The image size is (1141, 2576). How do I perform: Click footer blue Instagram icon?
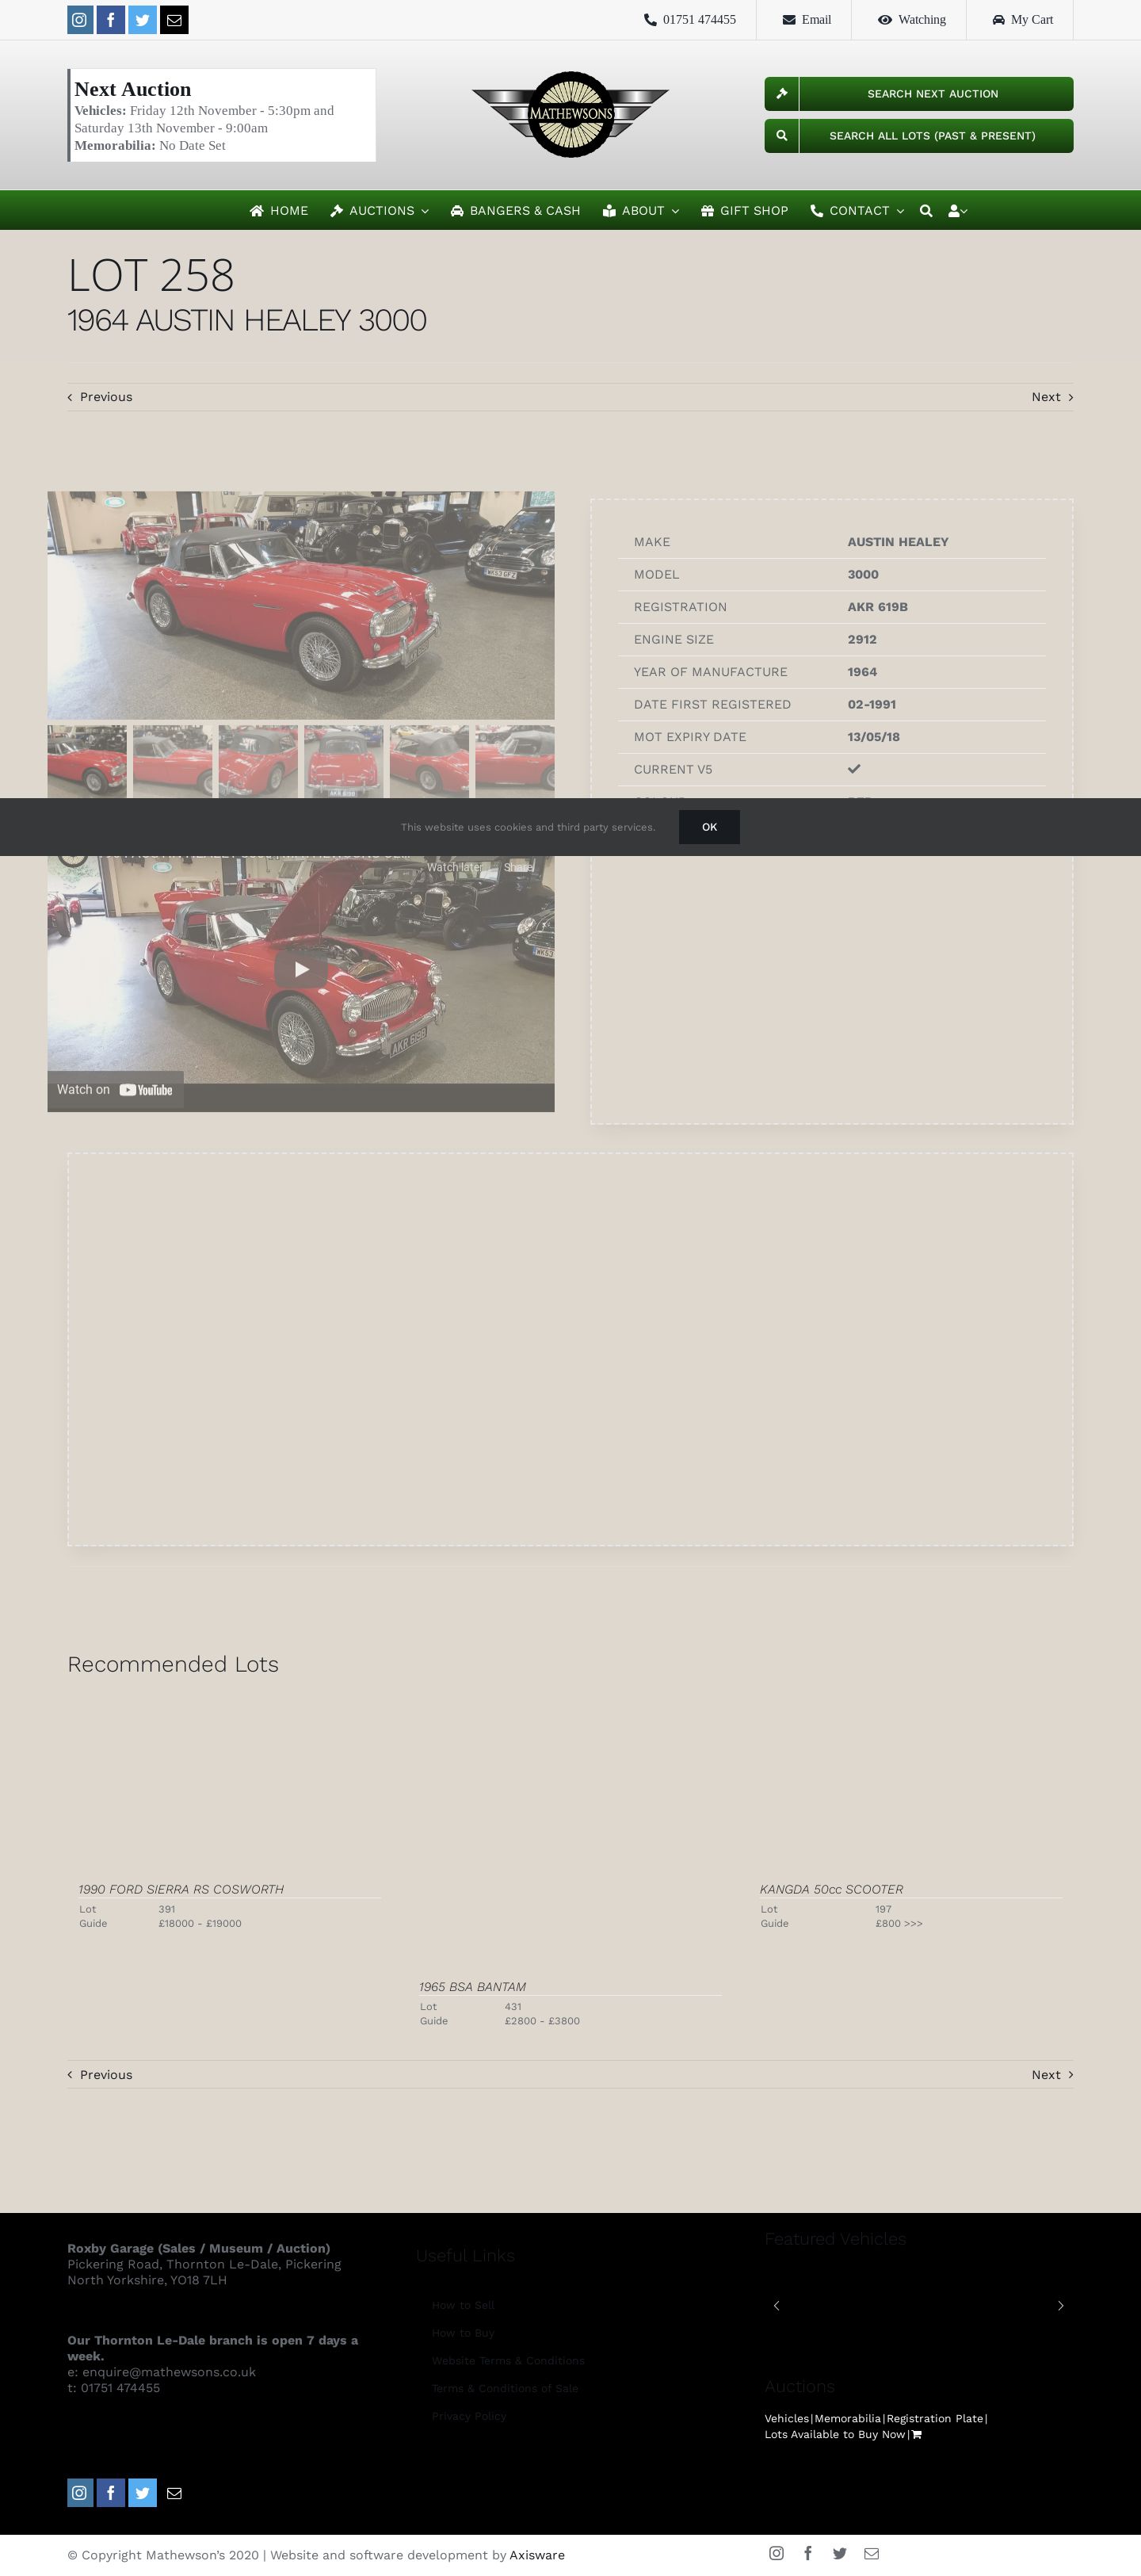click(80, 2493)
